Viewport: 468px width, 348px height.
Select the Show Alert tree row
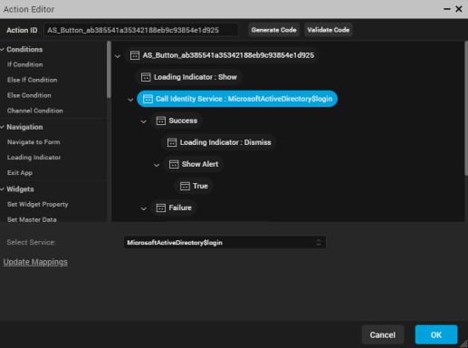(x=194, y=164)
